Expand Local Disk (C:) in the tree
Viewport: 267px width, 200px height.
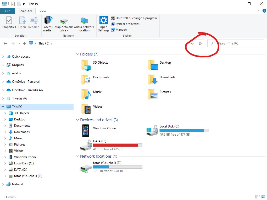[5, 163]
